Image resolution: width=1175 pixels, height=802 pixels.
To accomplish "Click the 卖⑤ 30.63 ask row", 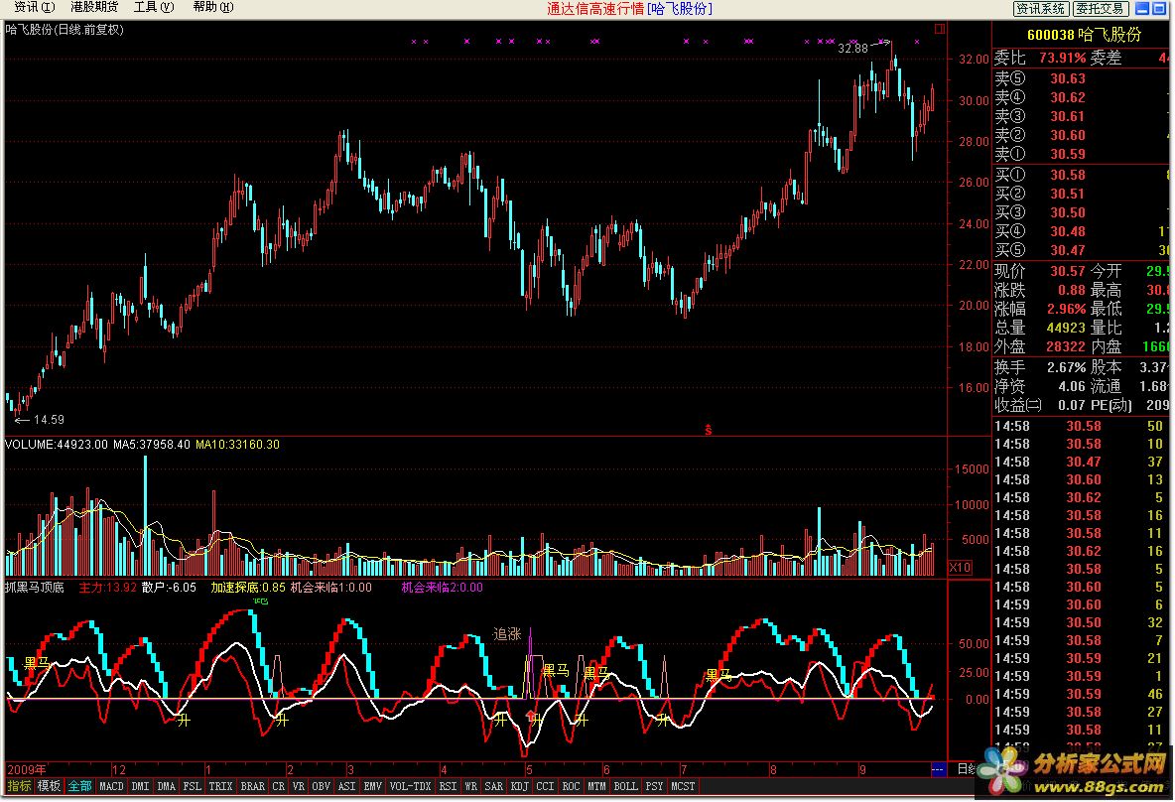I will click(1082, 78).
